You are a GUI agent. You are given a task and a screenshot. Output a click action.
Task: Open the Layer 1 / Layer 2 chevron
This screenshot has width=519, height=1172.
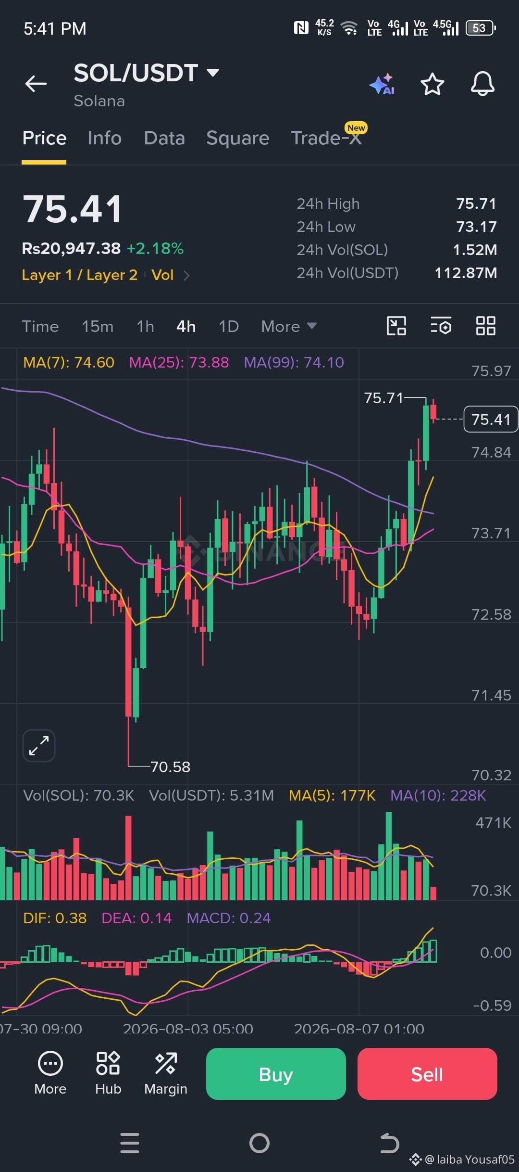coord(186,275)
